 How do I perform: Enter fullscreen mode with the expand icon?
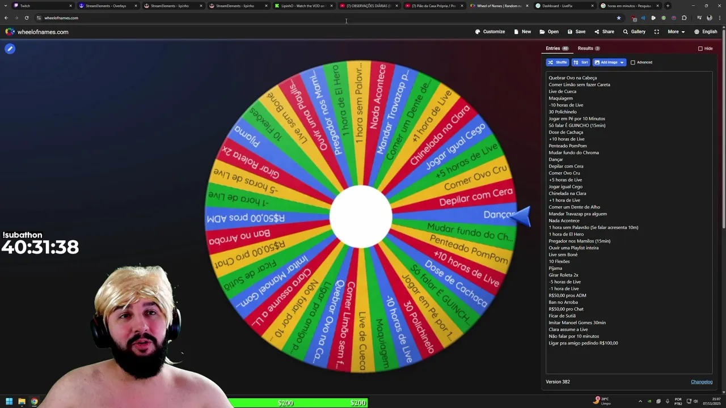pos(656,32)
